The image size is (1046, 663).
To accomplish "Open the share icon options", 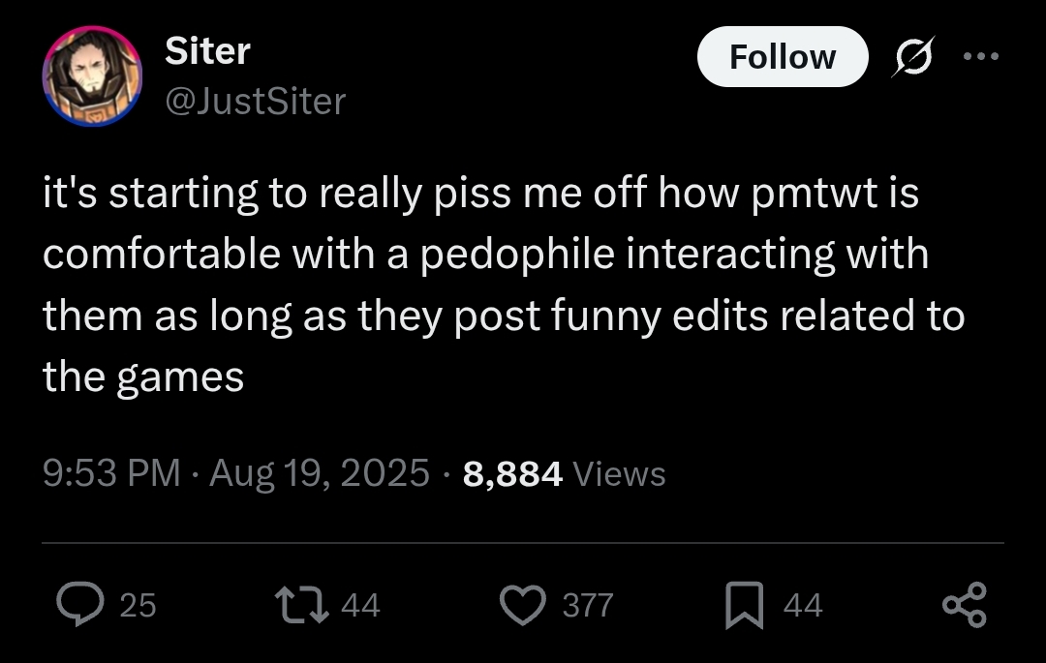I will 965,605.
